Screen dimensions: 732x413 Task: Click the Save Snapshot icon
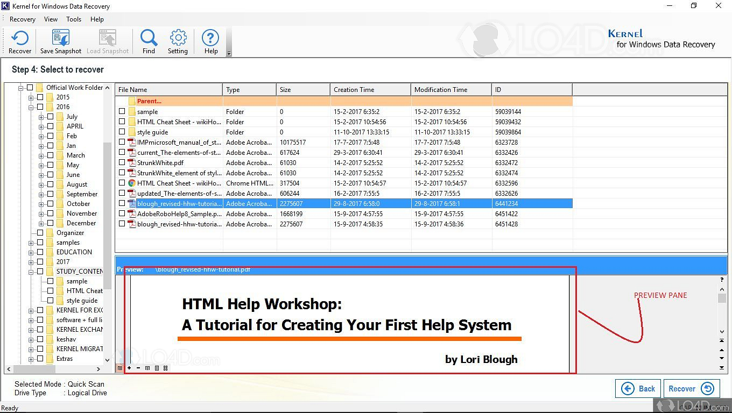pyautogui.click(x=60, y=38)
